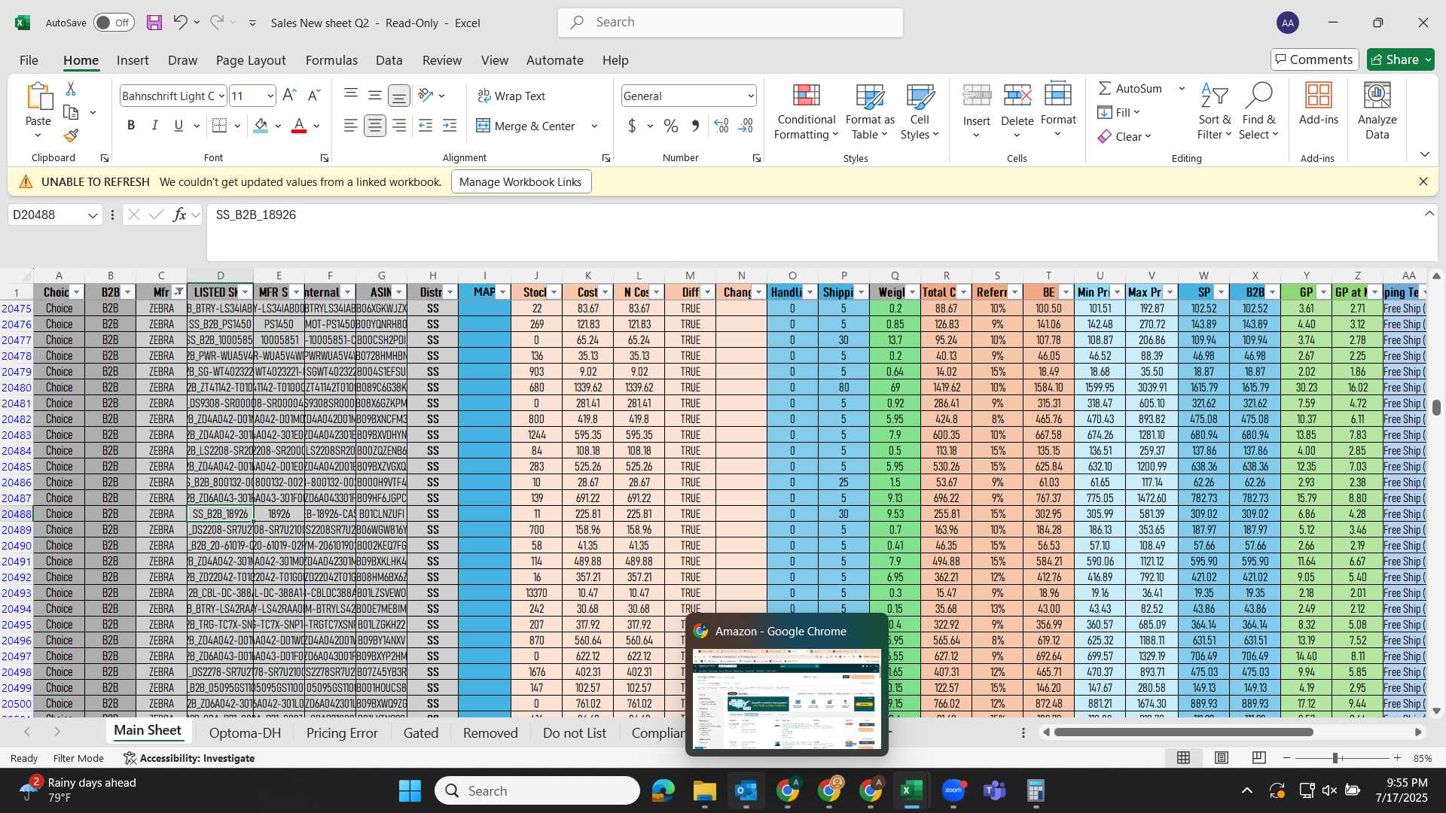Click the Format Painter brush icon

tap(71, 135)
